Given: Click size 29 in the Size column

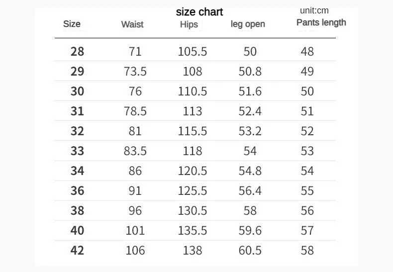Looking at the screenshot, I should [77, 72].
